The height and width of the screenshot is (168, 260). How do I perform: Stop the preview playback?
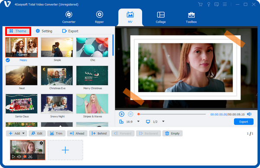(130, 114)
